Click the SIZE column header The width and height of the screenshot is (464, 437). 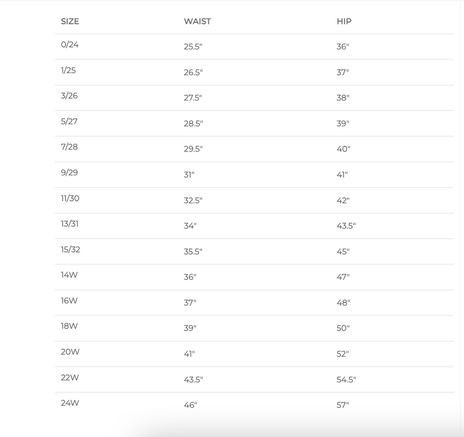tap(70, 21)
